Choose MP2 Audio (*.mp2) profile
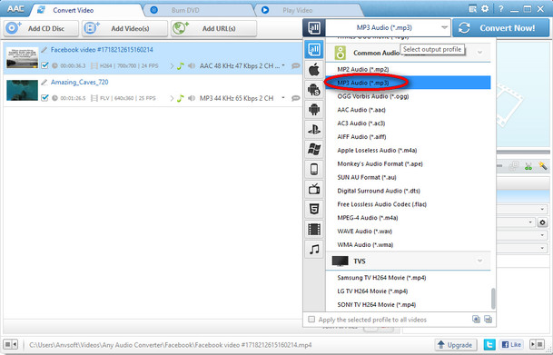Viewport: 553px width, 355px height. point(409,69)
